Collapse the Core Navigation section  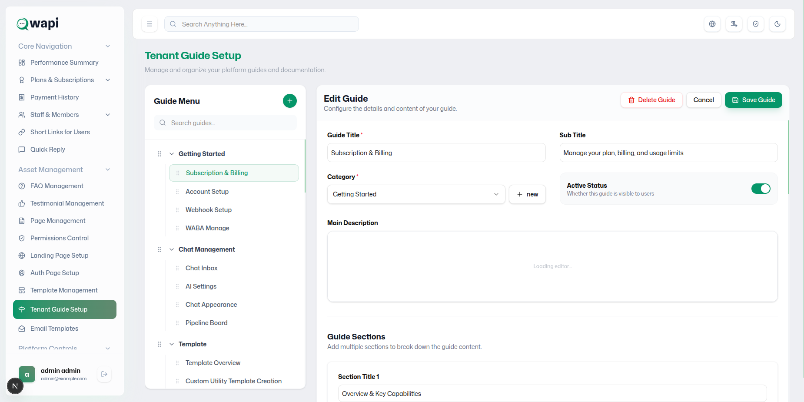coord(108,46)
